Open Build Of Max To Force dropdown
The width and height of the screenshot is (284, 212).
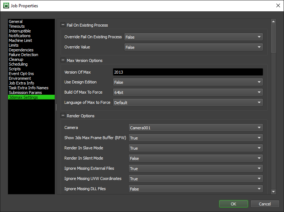[x=188, y=93]
